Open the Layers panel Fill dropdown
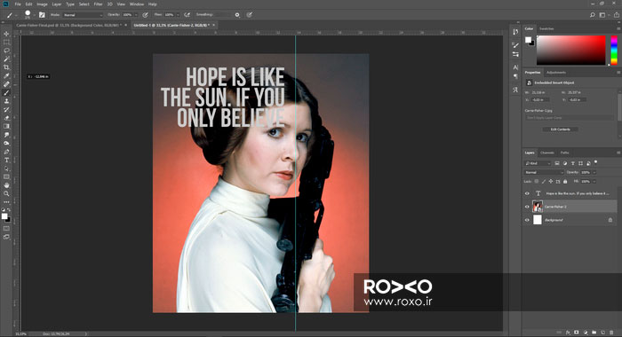The width and height of the screenshot is (622, 337). (x=594, y=182)
